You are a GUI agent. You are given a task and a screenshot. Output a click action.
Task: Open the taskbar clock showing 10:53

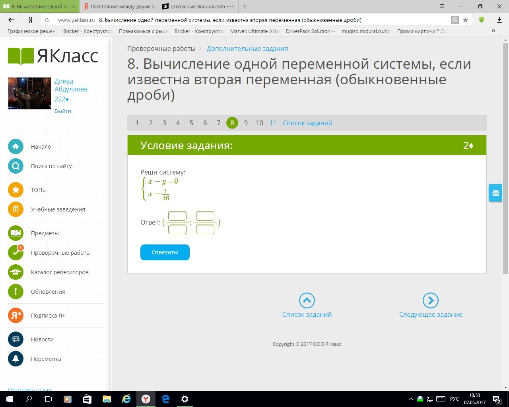475,399
